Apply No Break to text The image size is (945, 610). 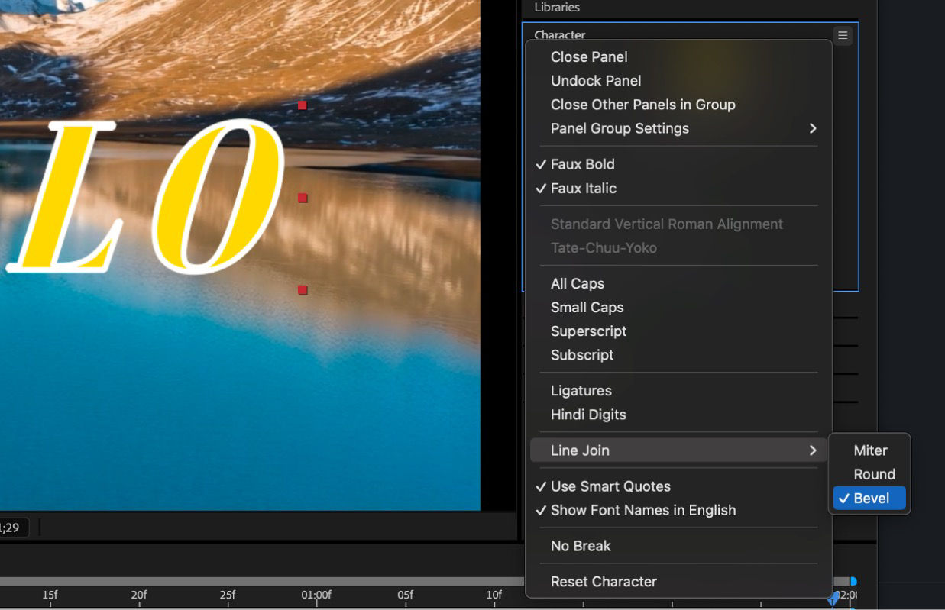coord(580,545)
